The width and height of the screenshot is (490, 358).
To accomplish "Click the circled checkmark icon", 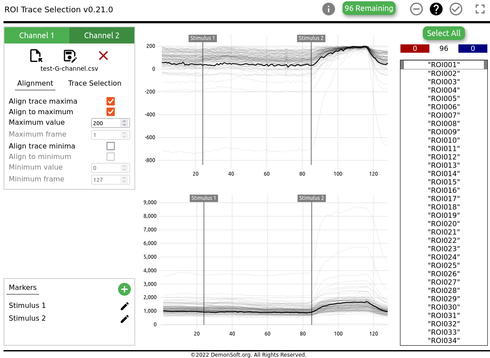I will pyautogui.click(x=456, y=9).
